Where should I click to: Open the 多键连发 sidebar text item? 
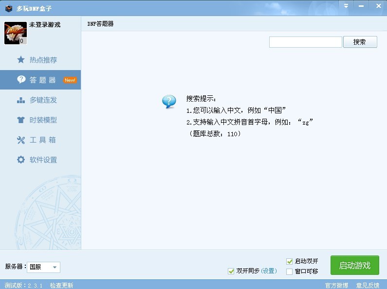point(43,100)
